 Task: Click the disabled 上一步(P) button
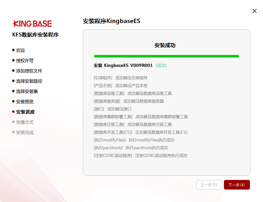[209, 185]
